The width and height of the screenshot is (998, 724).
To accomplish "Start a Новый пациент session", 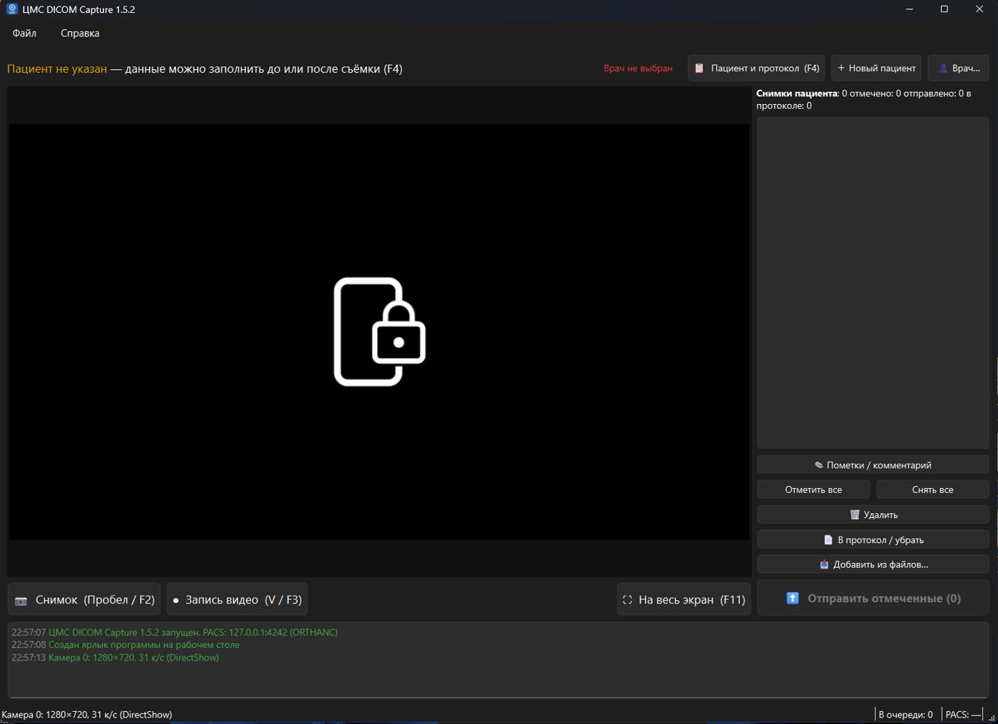I will tap(876, 68).
